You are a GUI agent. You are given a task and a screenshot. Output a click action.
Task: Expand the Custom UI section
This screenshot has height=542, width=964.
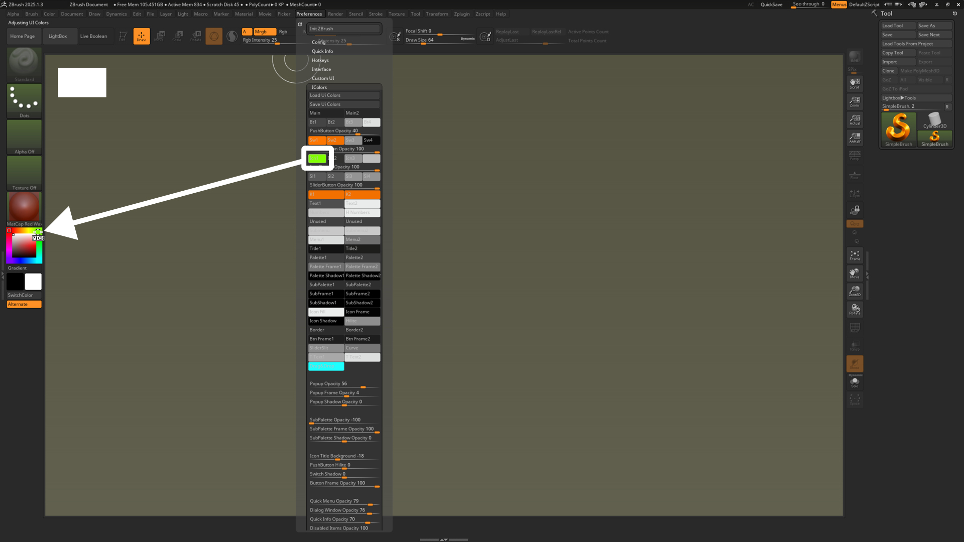(x=323, y=78)
